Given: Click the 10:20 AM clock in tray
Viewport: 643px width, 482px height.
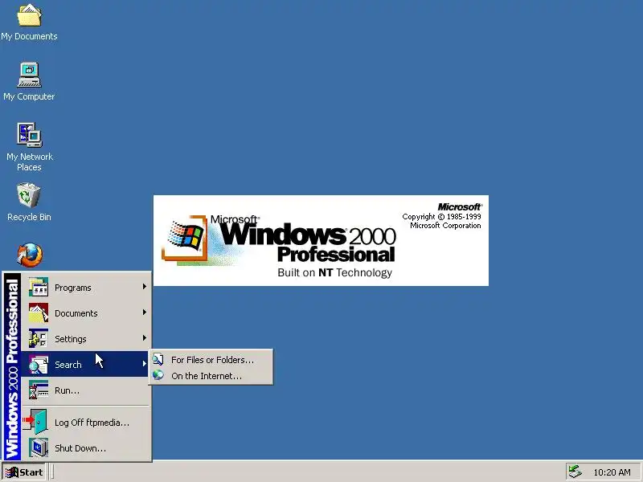Looking at the screenshot, I should click(612, 472).
